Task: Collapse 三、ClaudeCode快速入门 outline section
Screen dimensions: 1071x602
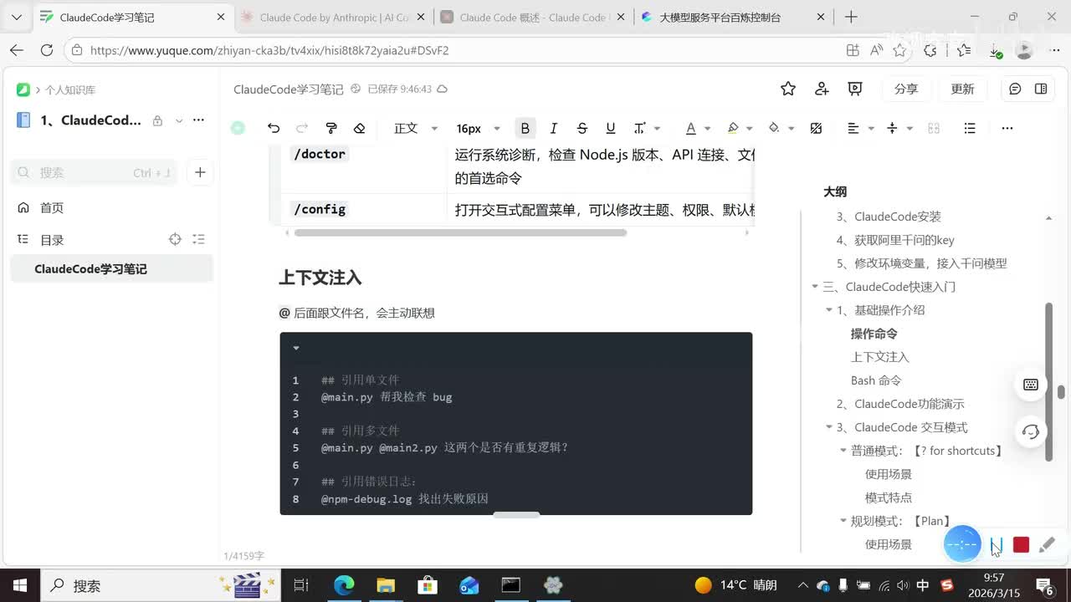Action: [815, 287]
